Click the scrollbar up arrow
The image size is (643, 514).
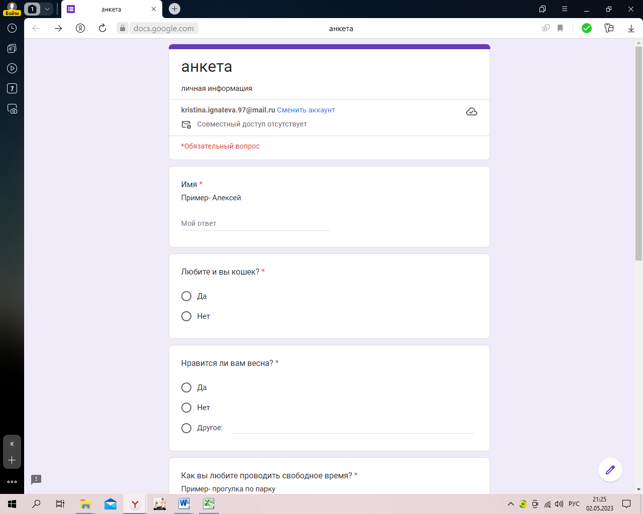point(638,42)
